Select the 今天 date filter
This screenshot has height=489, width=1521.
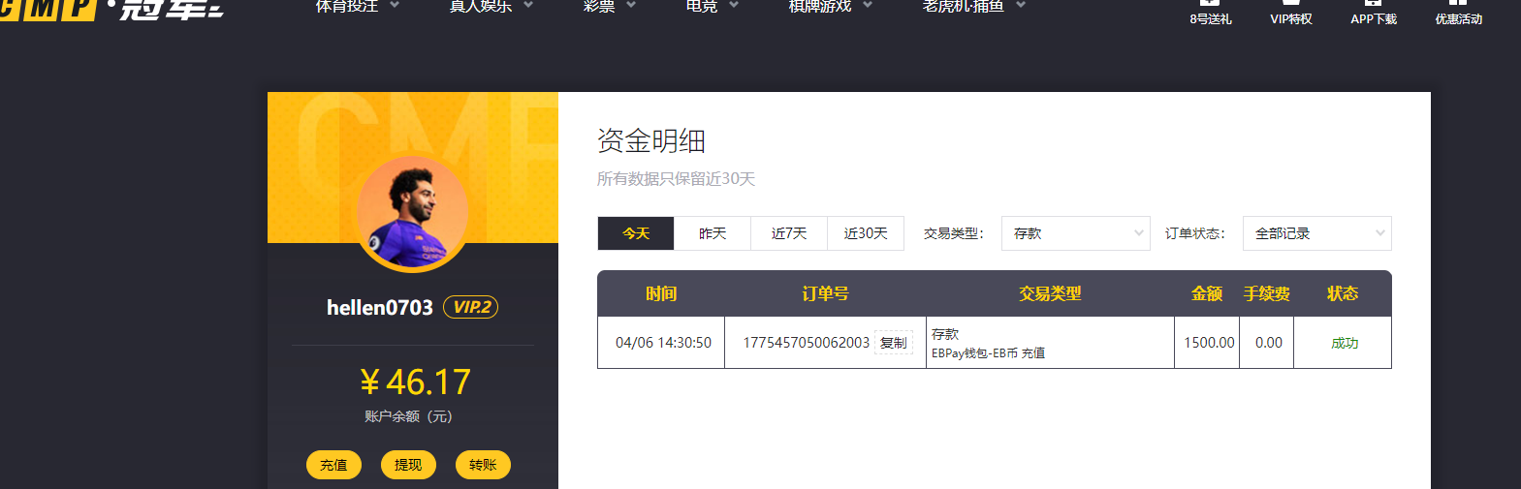[x=636, y=233]
